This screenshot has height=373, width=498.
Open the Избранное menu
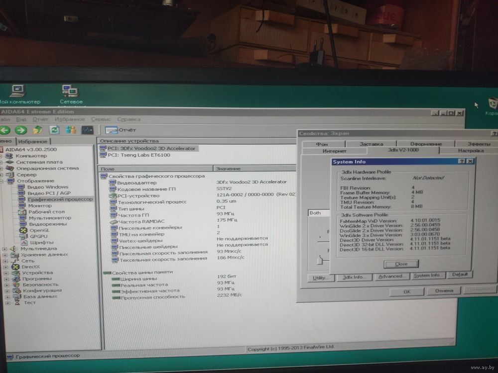70,119
